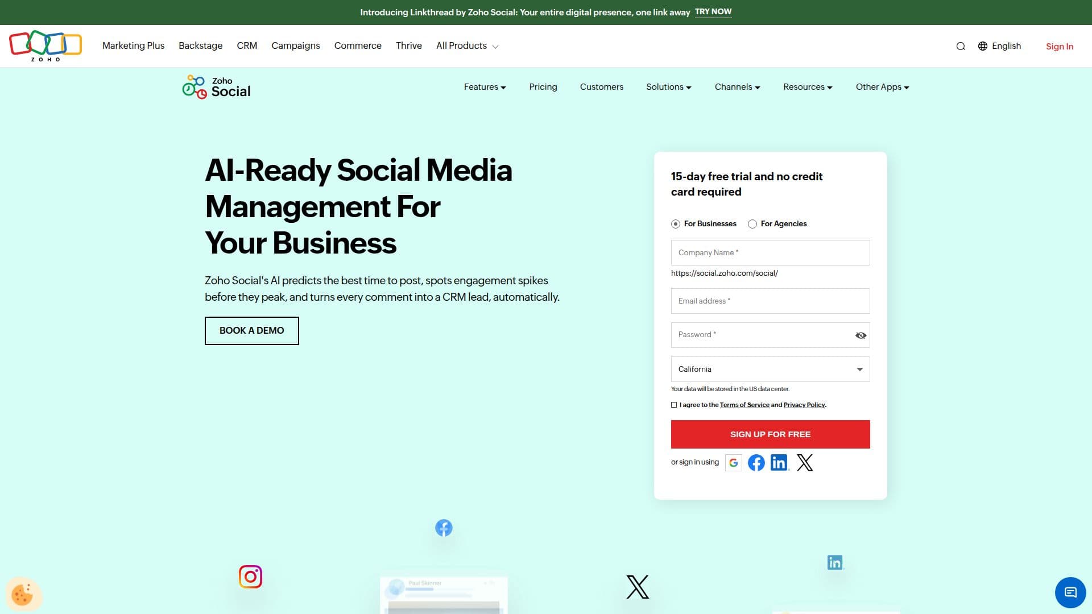Focus the Company Name field
Viewport: 1092px width, 614px height.
click(770, 253)
